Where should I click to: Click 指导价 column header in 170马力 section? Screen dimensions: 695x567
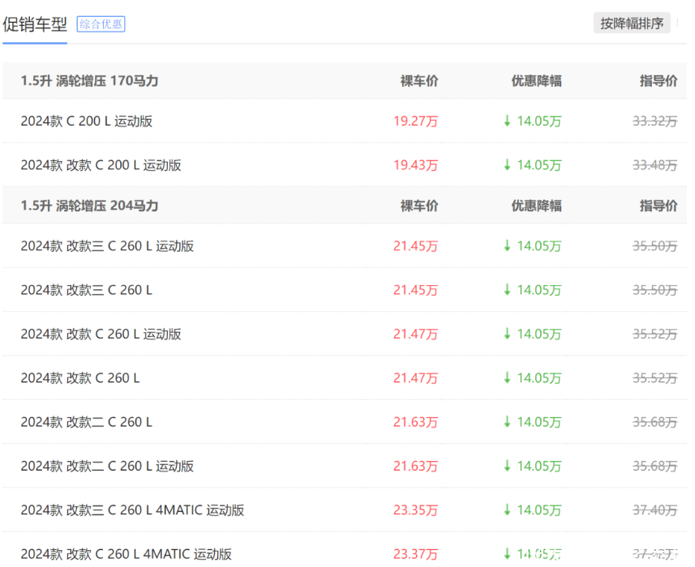pyautogui.click(x=658, y=81)
